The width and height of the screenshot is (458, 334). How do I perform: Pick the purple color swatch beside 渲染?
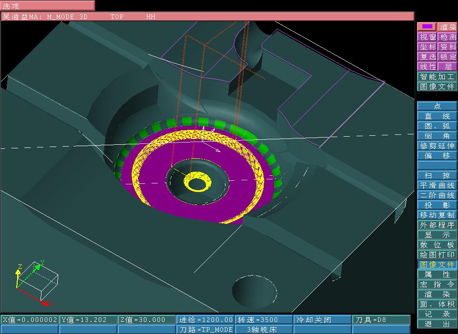[427, 27]
